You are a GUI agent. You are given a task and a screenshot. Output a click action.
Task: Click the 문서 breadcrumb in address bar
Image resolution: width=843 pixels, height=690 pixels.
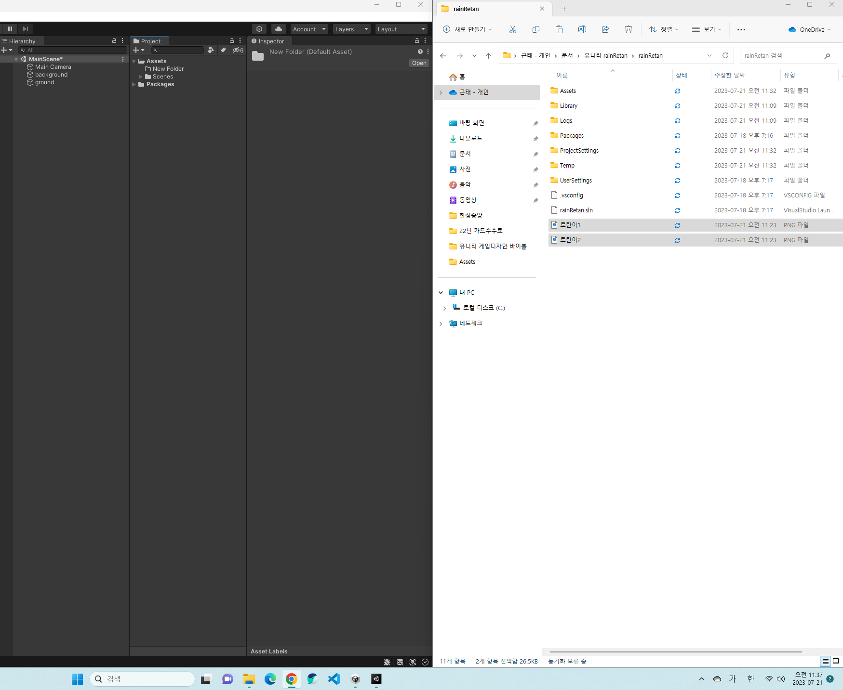tap(567, 55)
